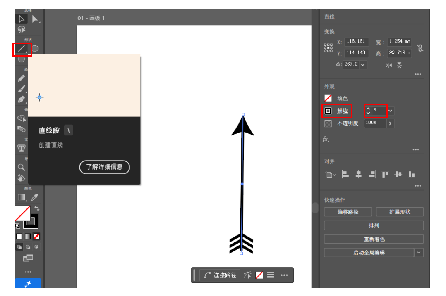Flip the line horizontally

pos(388,65)
